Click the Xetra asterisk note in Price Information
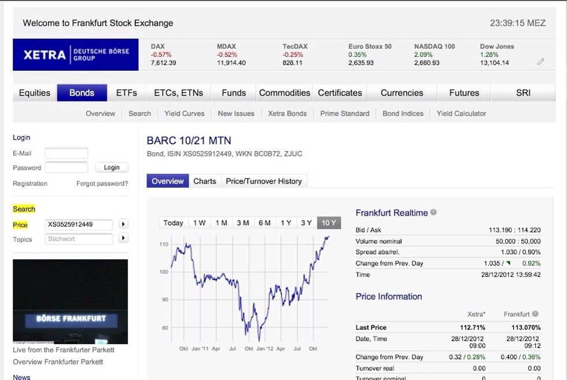Screen dimensions: 567x380 [x=478, y=313]
